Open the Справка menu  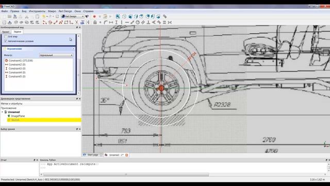pyautogui.click(x=88, y=11)
